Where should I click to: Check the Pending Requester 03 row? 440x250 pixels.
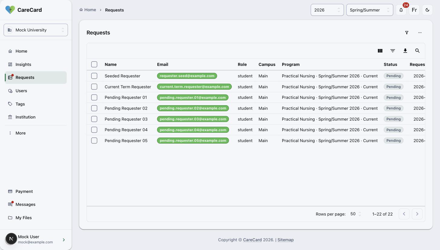coord(94,119)
